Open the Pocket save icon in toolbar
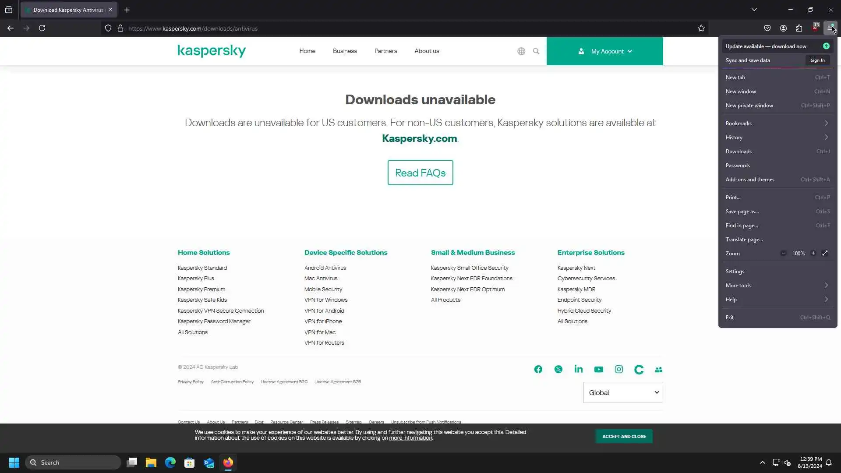This screenshot has height=473, width=841. click(x=767, y=28)
